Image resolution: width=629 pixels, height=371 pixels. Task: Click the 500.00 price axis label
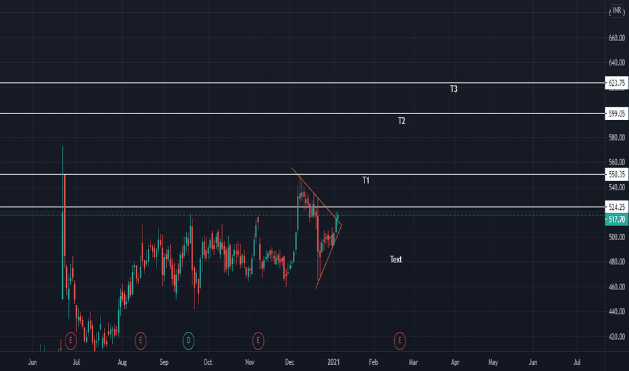click(617, 237)
